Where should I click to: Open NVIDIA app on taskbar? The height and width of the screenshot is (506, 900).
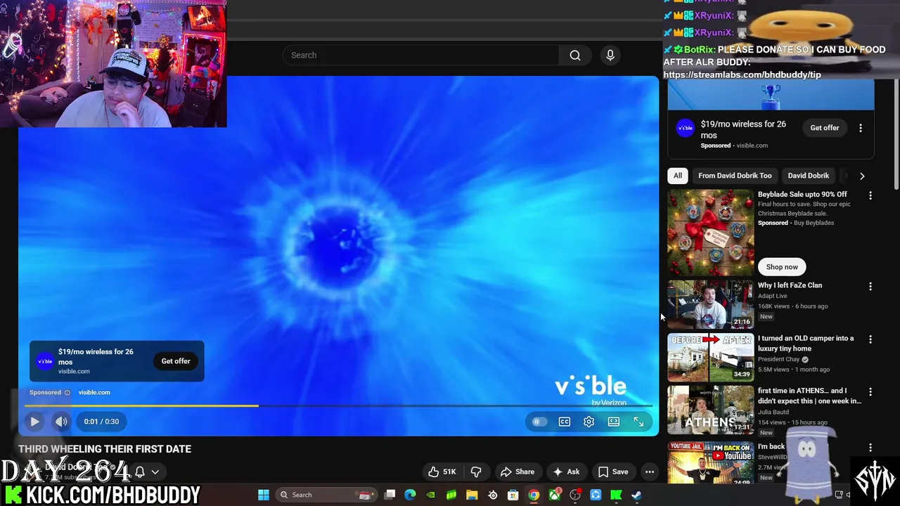pyautogui.click(x=431, y=495)
